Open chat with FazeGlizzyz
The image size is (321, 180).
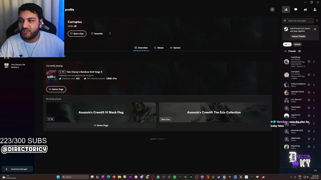coord(309,61)
